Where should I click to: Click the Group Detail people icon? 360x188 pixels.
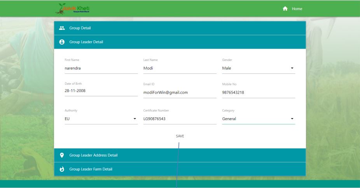pos(61,28)
